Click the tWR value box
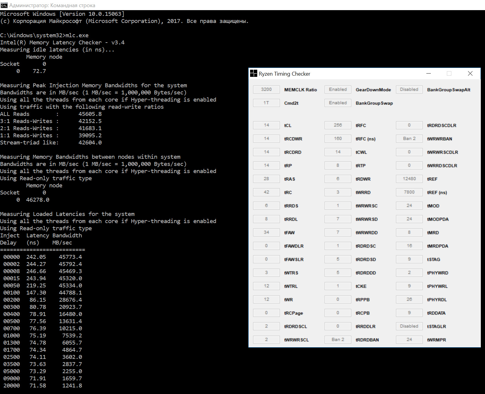 [266, 299]
